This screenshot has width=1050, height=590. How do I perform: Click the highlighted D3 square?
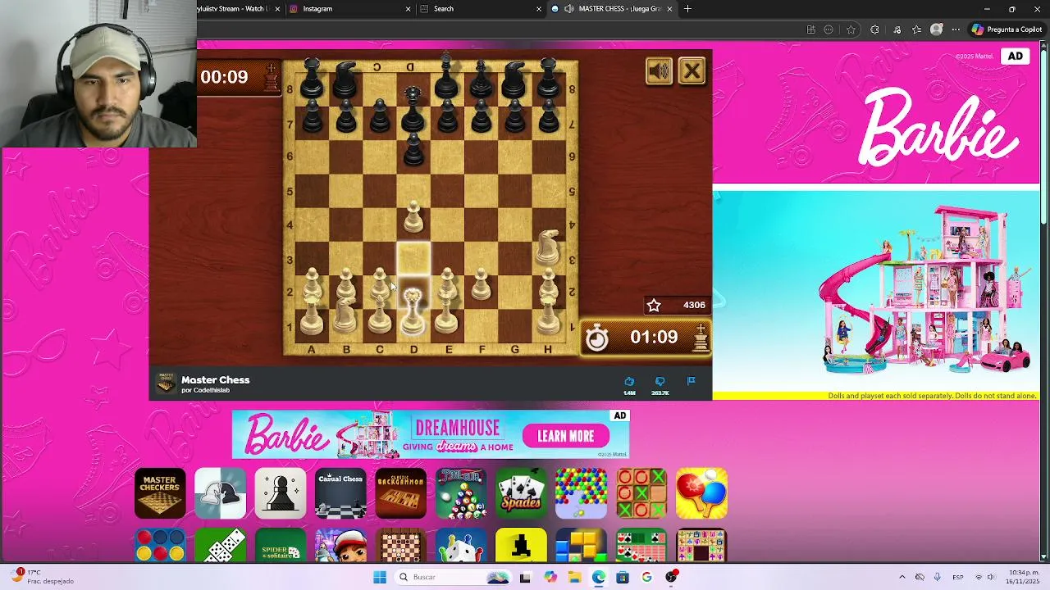(x=413, y=257)
